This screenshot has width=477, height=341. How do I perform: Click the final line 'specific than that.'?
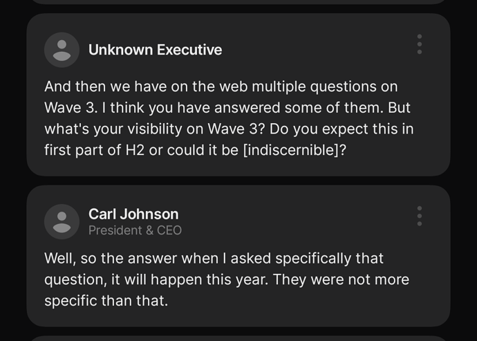[x=106, y=301]
